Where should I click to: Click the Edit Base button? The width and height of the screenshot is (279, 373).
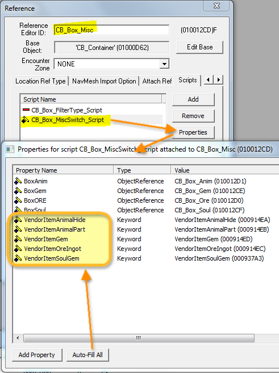(x=199, y=47)
